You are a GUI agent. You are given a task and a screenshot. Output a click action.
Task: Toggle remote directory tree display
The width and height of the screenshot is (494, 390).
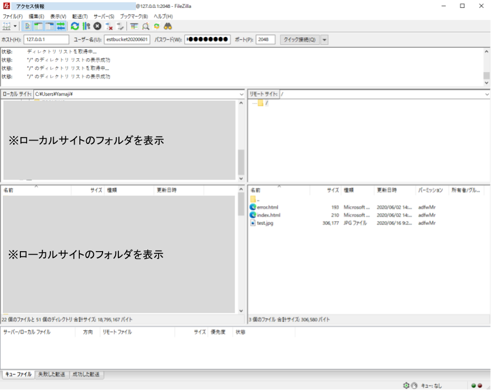click(49, 26)
